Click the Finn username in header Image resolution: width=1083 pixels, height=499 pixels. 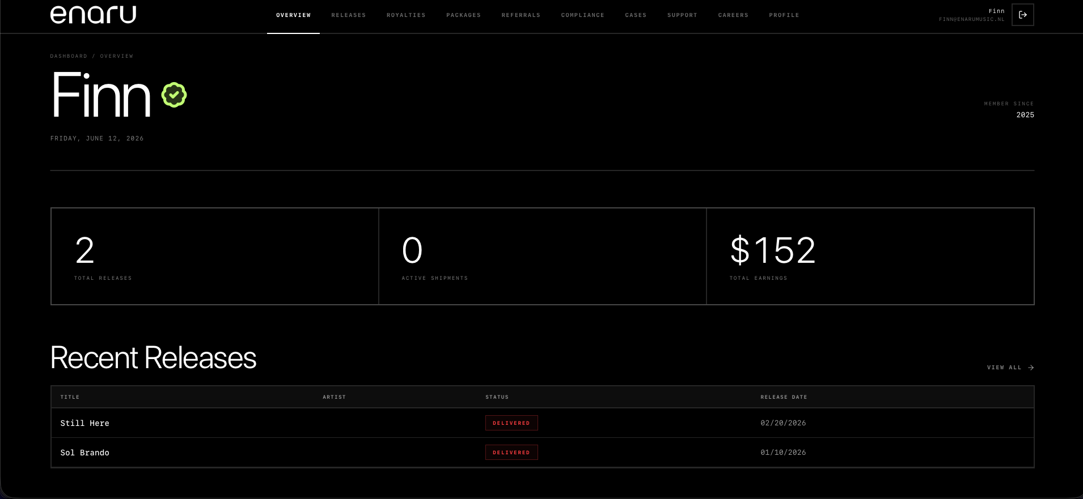click(x=996, y=11)
